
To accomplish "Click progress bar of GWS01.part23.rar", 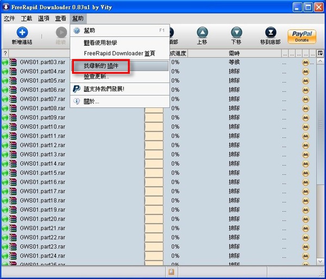I will 154,246.
